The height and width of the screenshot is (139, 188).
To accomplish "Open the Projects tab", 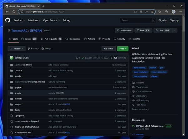I will (x=104, y=39).
